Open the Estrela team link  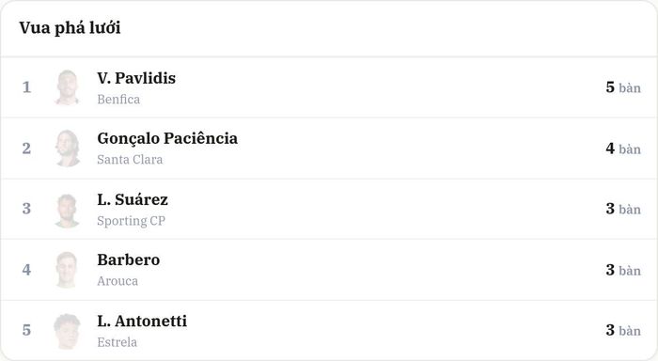(x=117, y=342)
